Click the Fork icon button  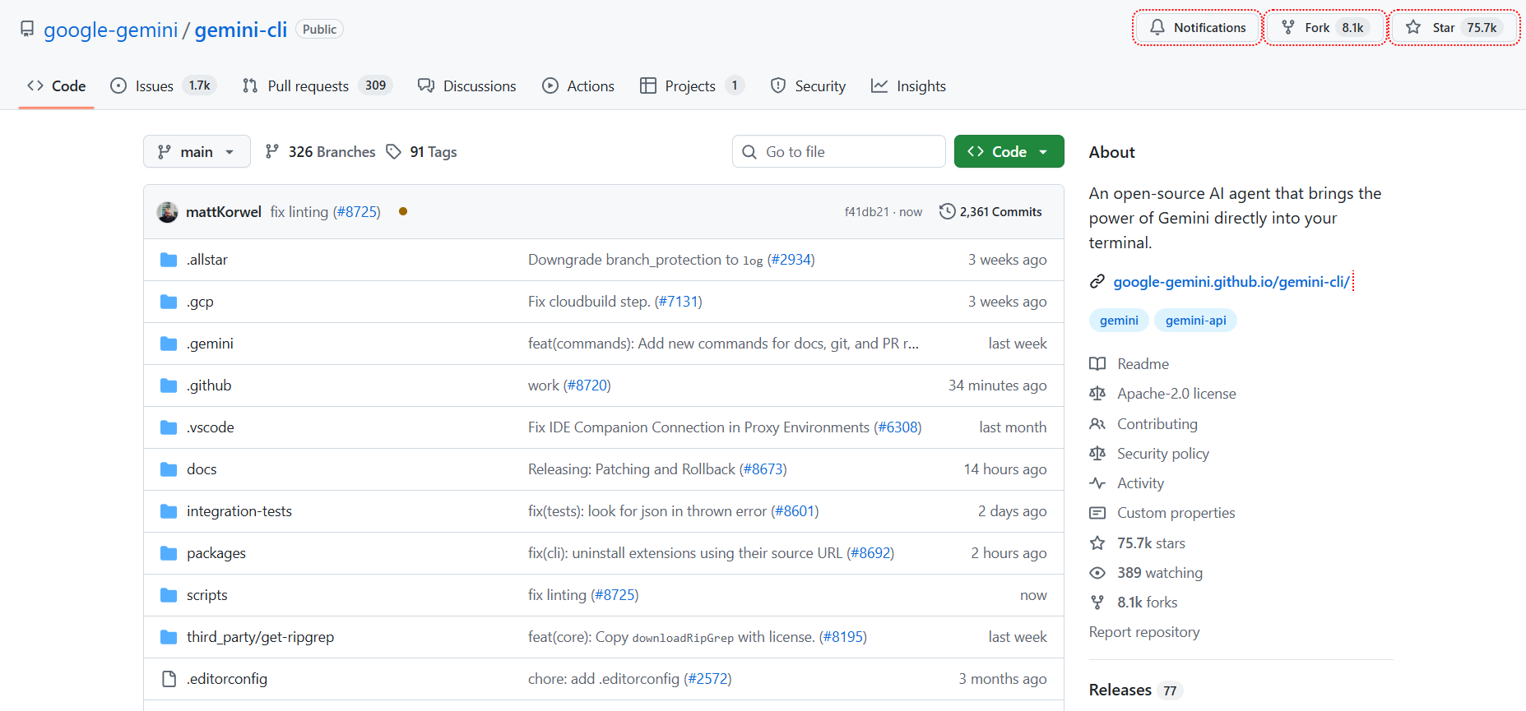1288,27
